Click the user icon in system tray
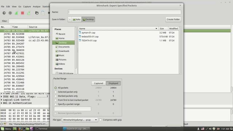The height and width of the screenshot is (131, 233). coord(198,129)
